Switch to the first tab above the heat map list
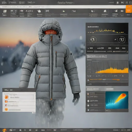132x132 pixels. pyautogui.click(x=90, y=89)
